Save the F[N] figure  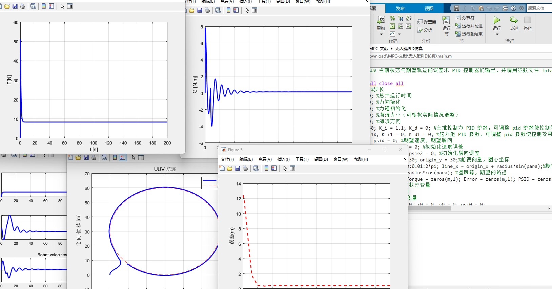15,6
